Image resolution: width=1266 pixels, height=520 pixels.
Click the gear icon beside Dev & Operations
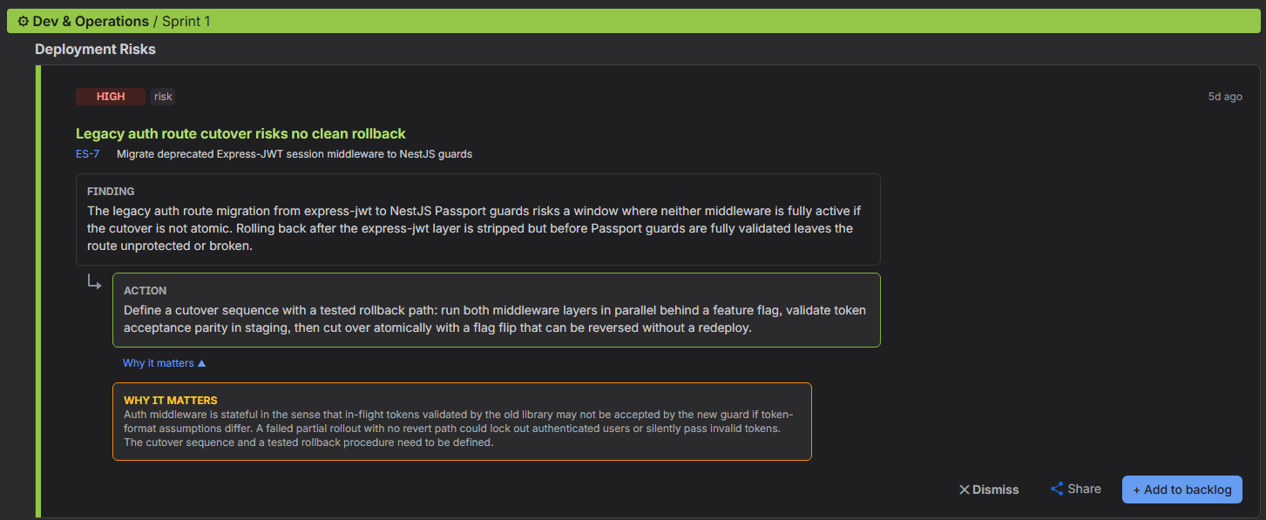click(24, 21)
